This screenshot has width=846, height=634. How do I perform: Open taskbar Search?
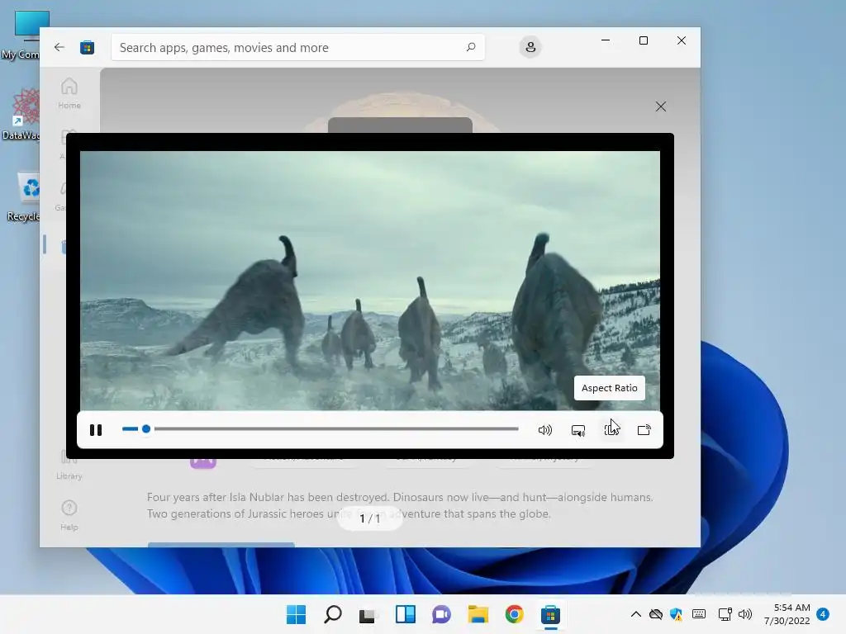coord(332,614)
